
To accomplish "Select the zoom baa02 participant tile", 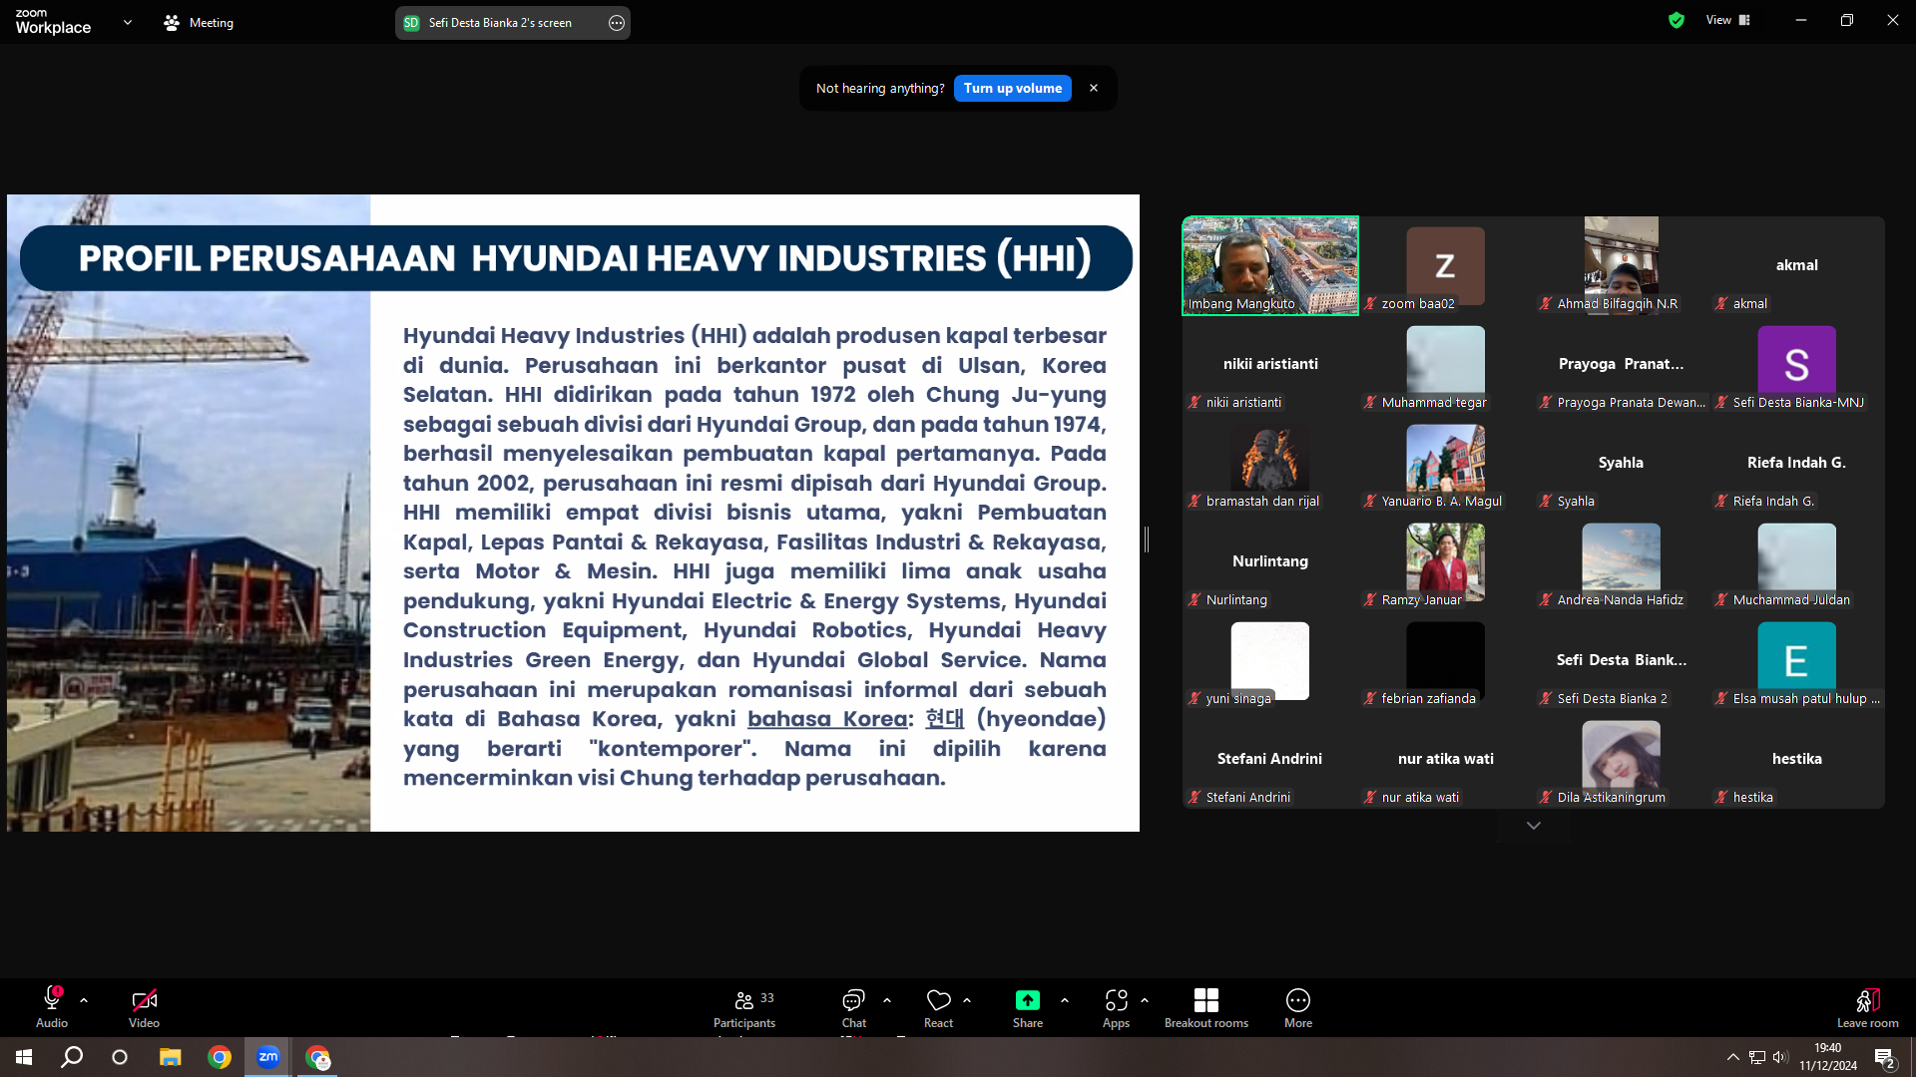I will [x=1446, y=265].
